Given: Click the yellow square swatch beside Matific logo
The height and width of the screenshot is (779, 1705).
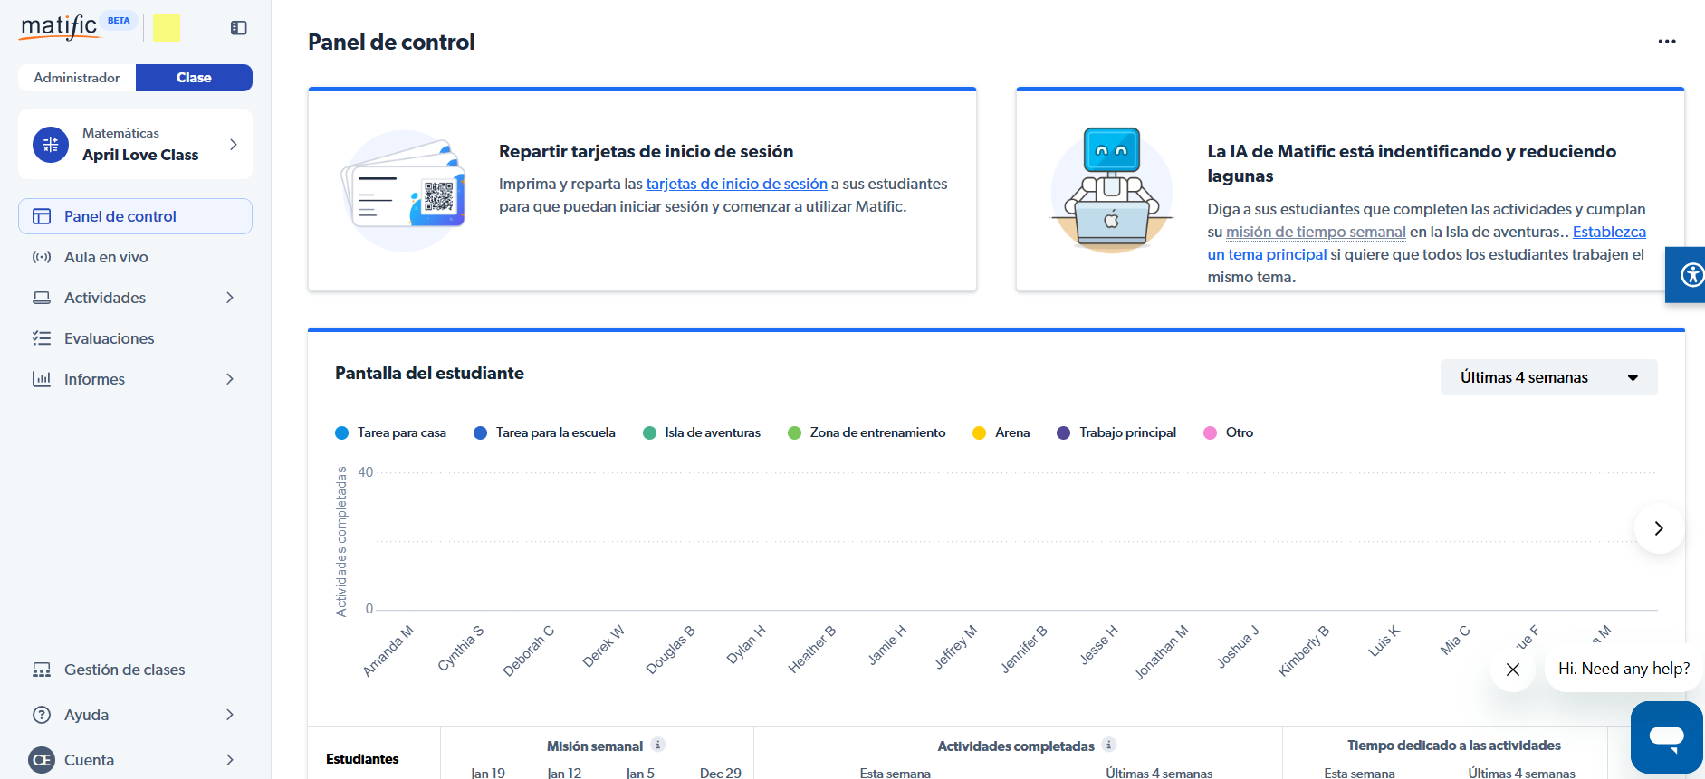Looking at the screenshot, I should point(167,28).
